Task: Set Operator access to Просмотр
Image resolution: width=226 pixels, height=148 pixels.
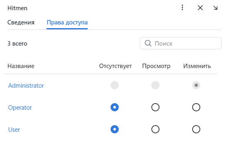Action: pyautogui.click(x=155, y=107)
